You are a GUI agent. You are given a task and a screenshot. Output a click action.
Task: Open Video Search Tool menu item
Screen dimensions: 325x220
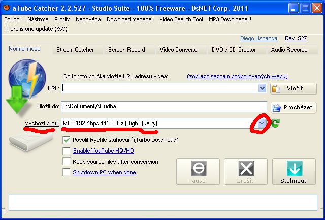coord(181,19)
